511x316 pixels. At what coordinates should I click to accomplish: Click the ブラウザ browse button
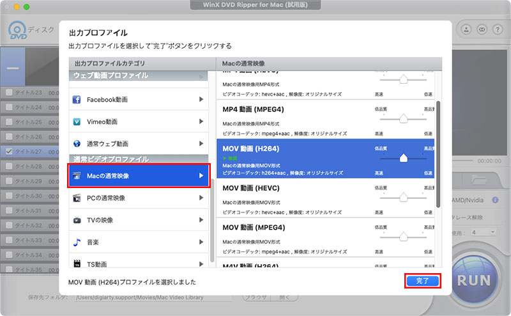[256, 297]
